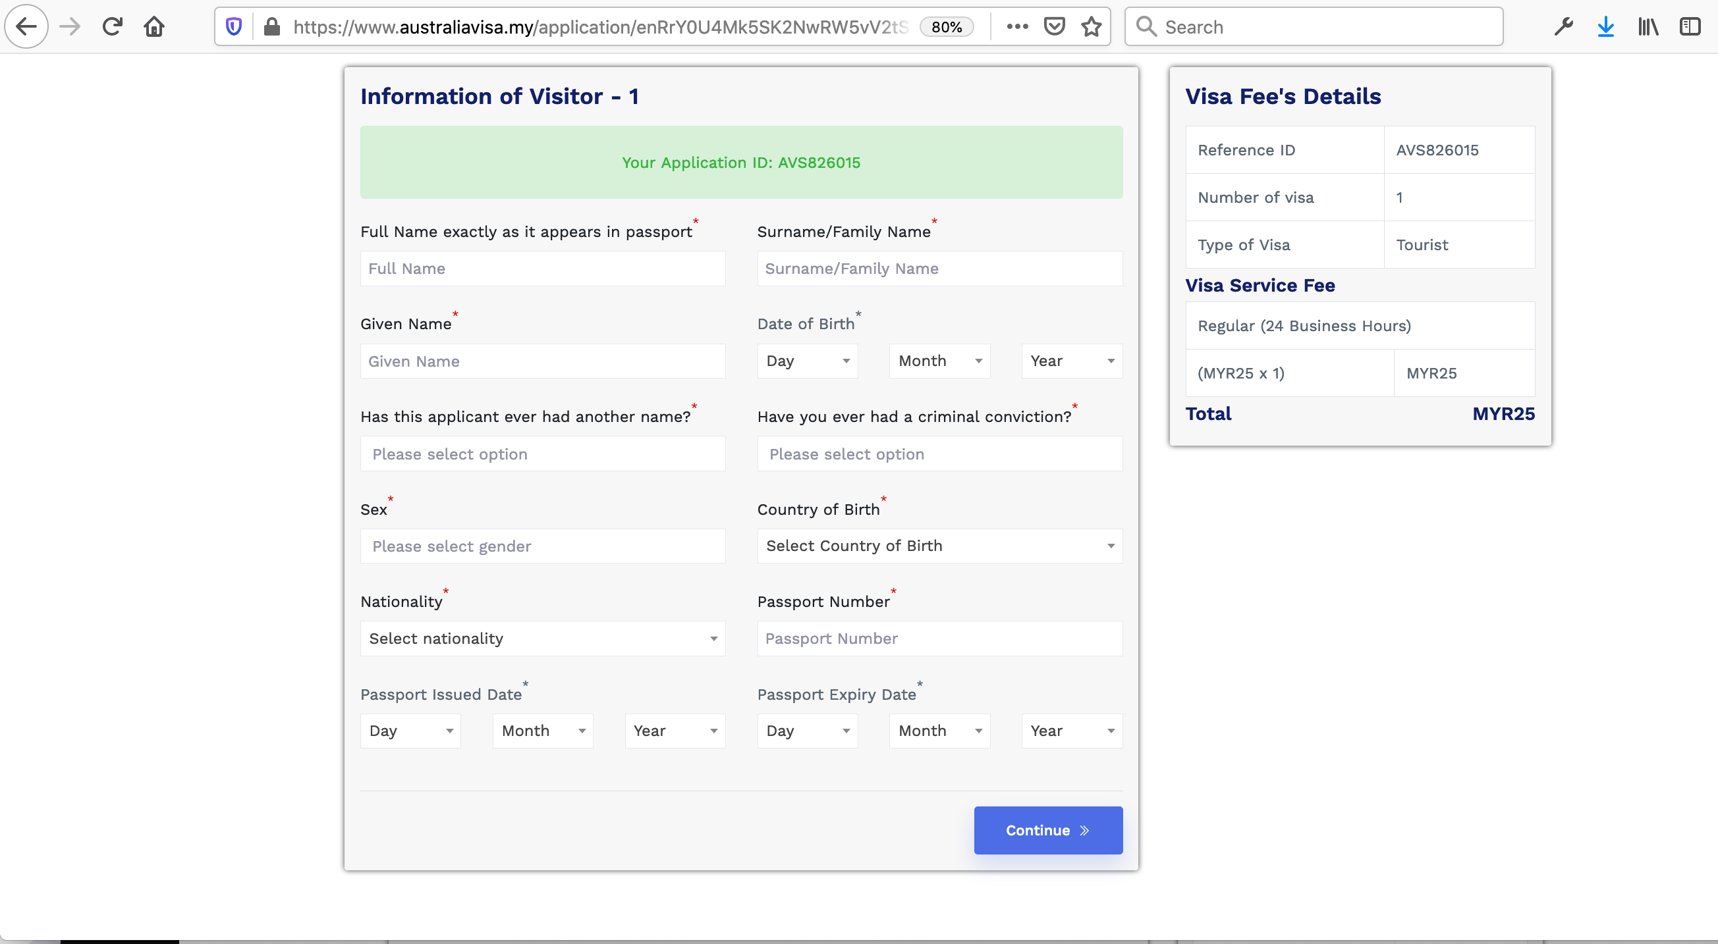Open Passport Expiry Date Month dropdown
This screenshot has height=944, width=1718.
[x=940, y=731]
